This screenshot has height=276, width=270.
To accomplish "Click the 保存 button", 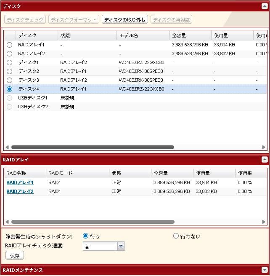I will pos(14,255).
